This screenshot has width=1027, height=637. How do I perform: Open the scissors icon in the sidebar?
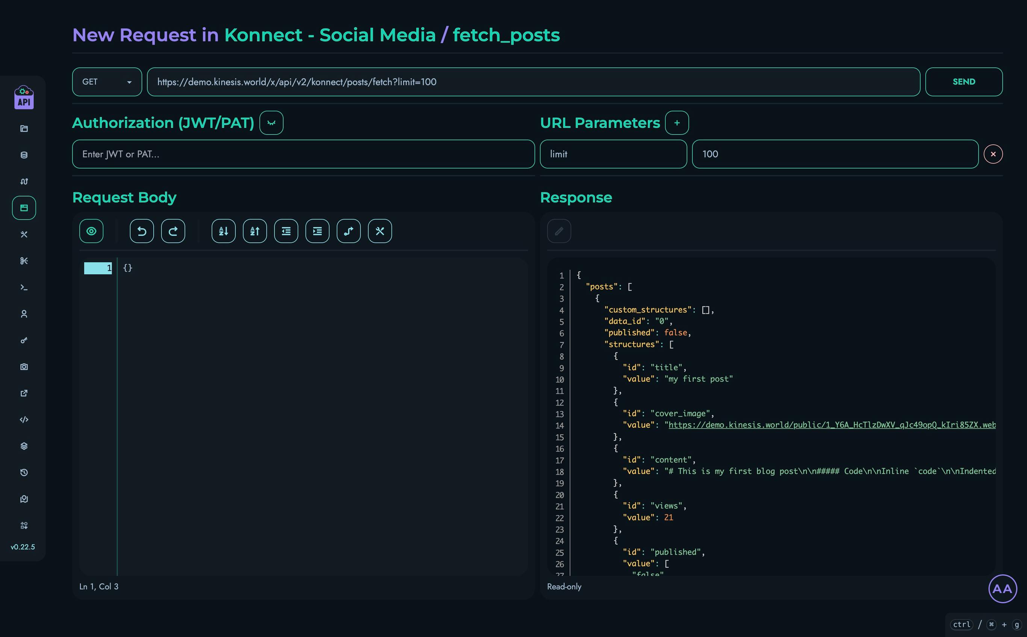pyautogui.click(x=24, y=261)
